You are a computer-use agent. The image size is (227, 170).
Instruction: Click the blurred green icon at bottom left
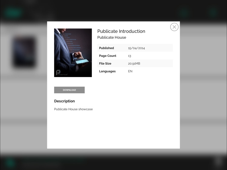coord(10,163)
